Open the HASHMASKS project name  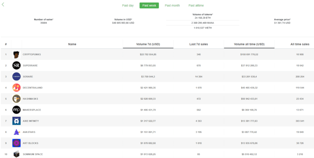(x=30, y=99)
